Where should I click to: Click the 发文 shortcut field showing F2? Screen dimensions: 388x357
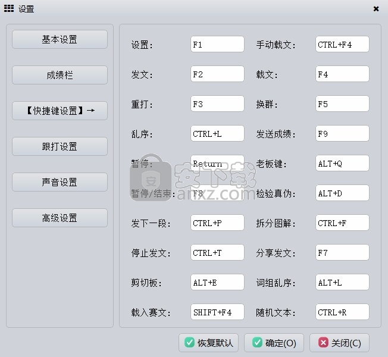click(217, 74)
